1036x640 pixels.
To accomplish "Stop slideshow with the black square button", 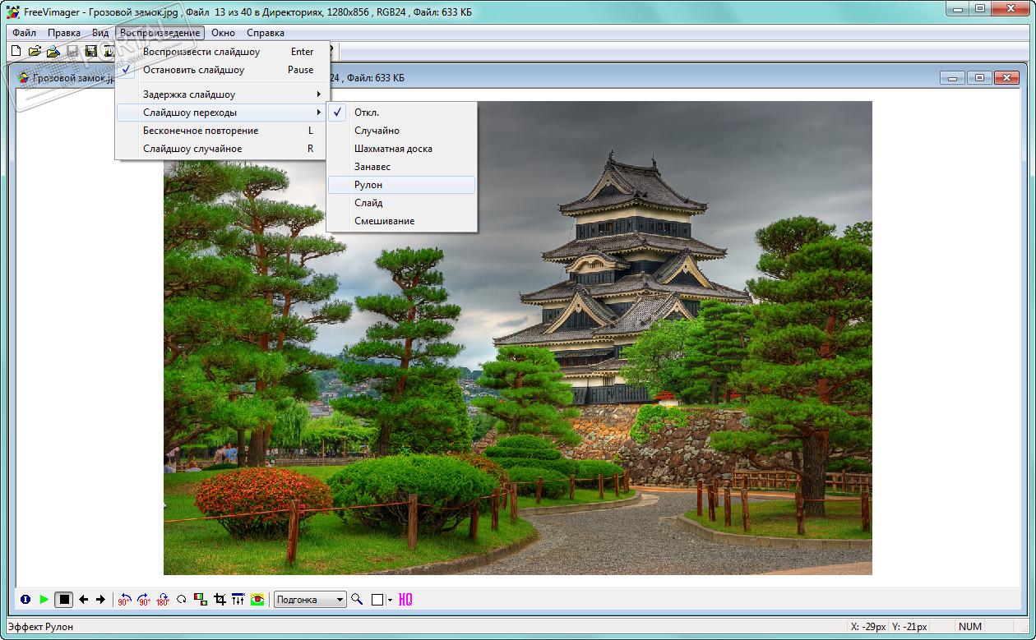I will tap(64, 600).
